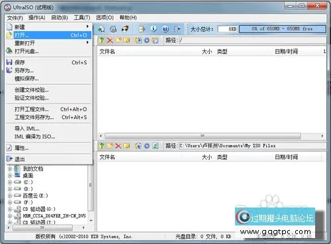Click the properties icon beside 属性
Screen dimensions: 331x244
[x=9, y=148]
